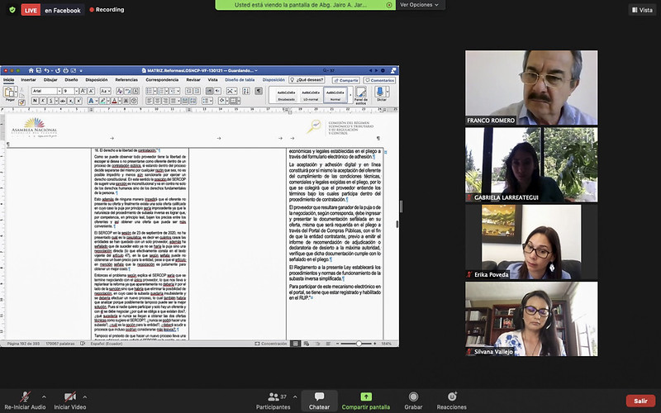Increase the paragraph indent
Viewport: 661px width, 413px height.
coord(197,91)
